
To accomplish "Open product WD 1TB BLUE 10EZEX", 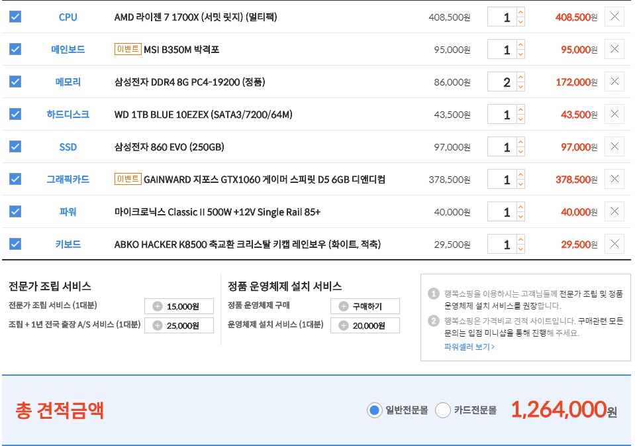I will 203,115.
